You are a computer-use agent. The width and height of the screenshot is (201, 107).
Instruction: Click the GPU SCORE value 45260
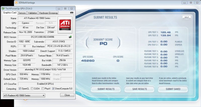[x=88, y=61]
